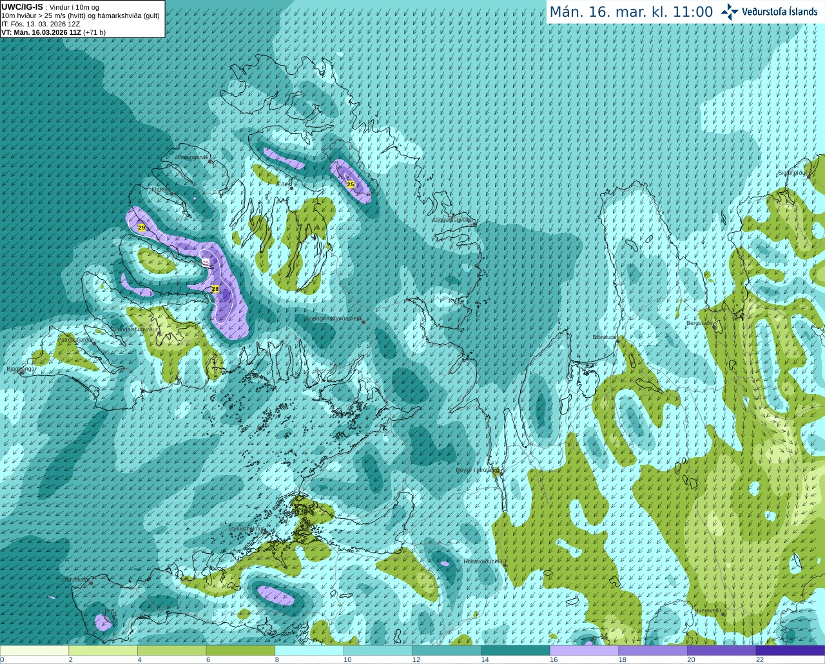Pick the 12–14 m/s teal legend swatch
This screenshot has width=825, height=664.
pyautogui.click(x=447, y=650)
